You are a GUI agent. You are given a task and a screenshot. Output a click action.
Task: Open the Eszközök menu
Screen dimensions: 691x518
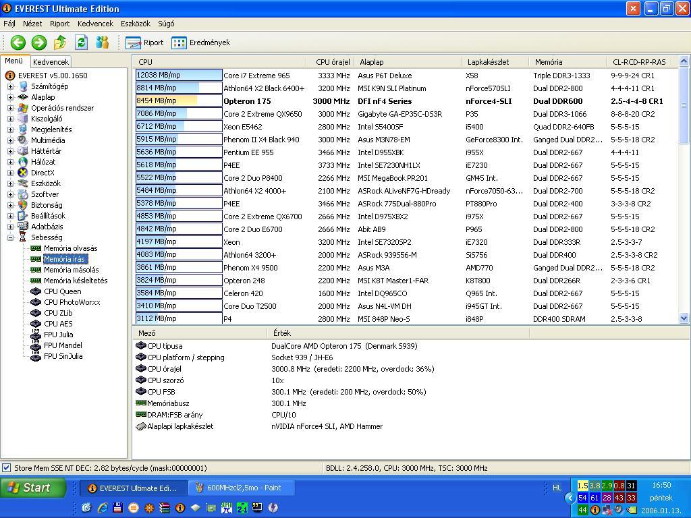[x=135, y=24]
